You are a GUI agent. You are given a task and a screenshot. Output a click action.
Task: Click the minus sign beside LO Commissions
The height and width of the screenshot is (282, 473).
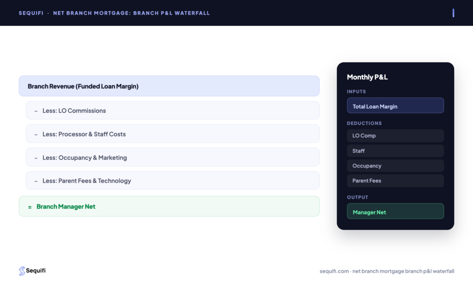tap(36, 111)
